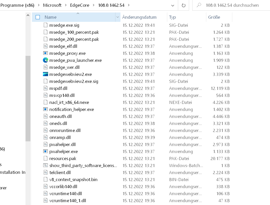Click the msedgewebview2.exe blue wave icon
270x205 pixels.
[46, 74]
